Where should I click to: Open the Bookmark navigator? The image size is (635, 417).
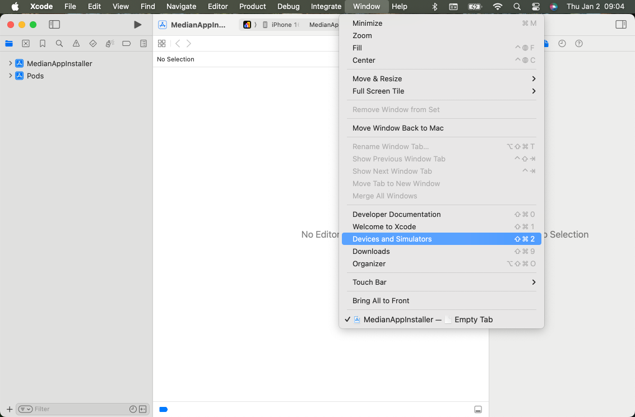43,43
